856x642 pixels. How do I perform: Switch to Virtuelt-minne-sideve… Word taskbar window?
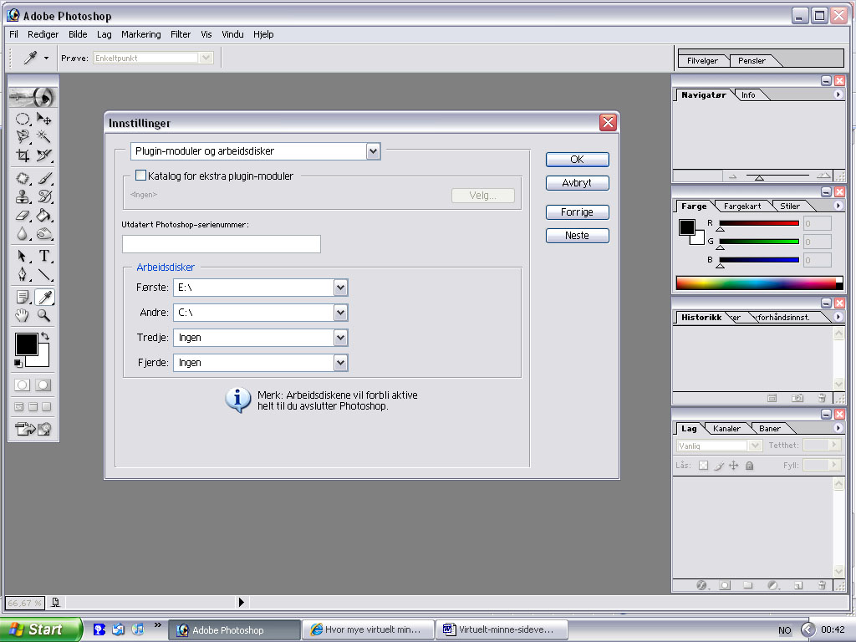502,629
